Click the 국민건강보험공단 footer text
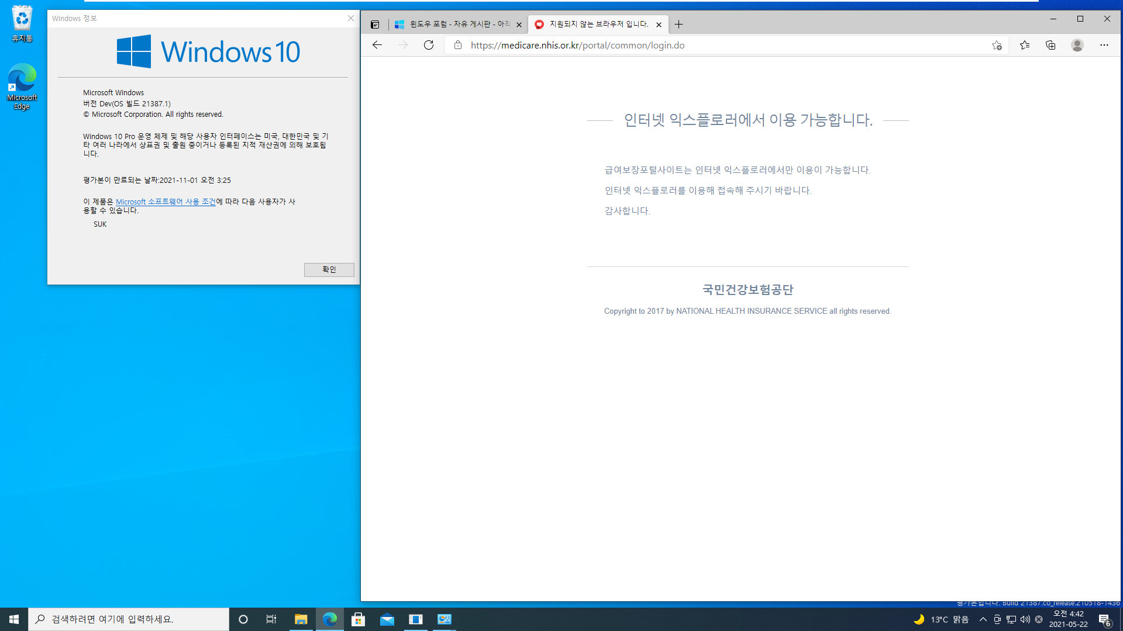Screen dimensions: 1123x631 point(748,290)
